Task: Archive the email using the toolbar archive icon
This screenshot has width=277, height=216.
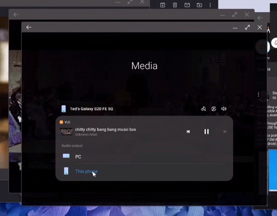Action: click(x=162, y=5)
